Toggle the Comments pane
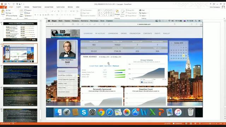Screen dimensions: 226x127 (x=178, y=123)
